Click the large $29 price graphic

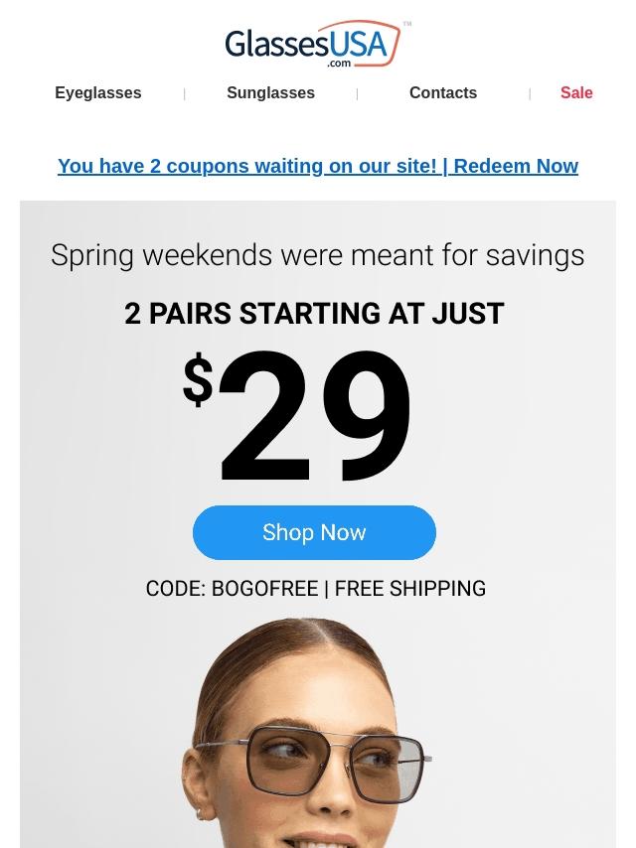[296, 415]
